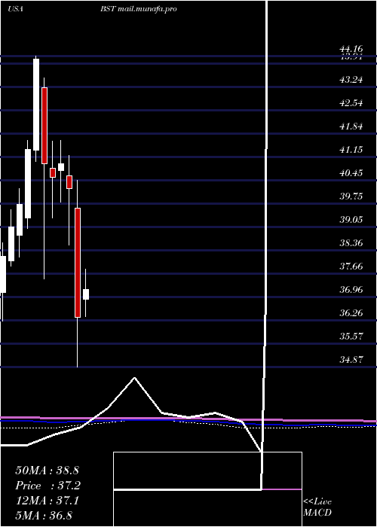The image size is (377, 527).
Task: Click the 36.96 price axis label
Action: (x=351, y=290)
